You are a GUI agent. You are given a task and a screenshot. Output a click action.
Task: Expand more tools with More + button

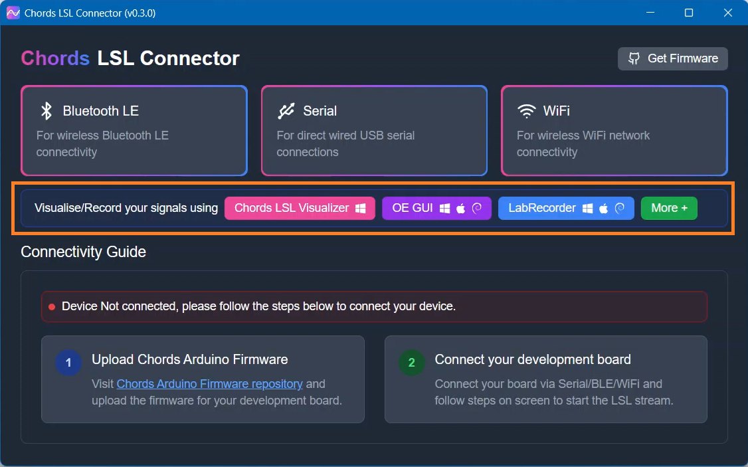pos(669,208)
